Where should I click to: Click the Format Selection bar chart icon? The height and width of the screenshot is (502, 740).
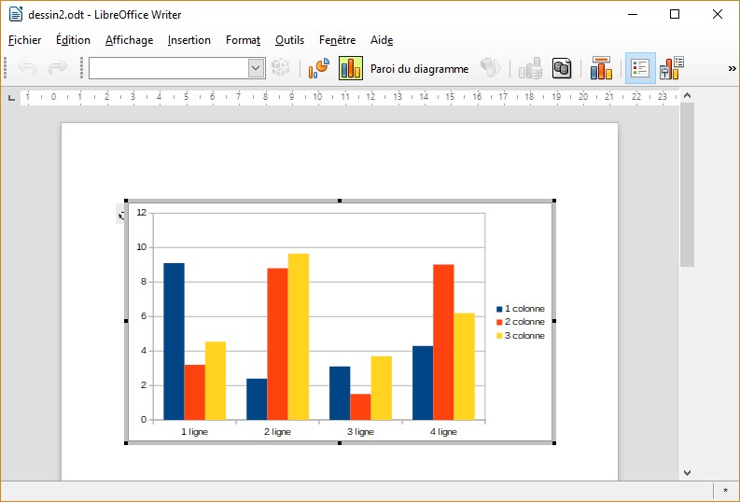(x=351, y=68)
